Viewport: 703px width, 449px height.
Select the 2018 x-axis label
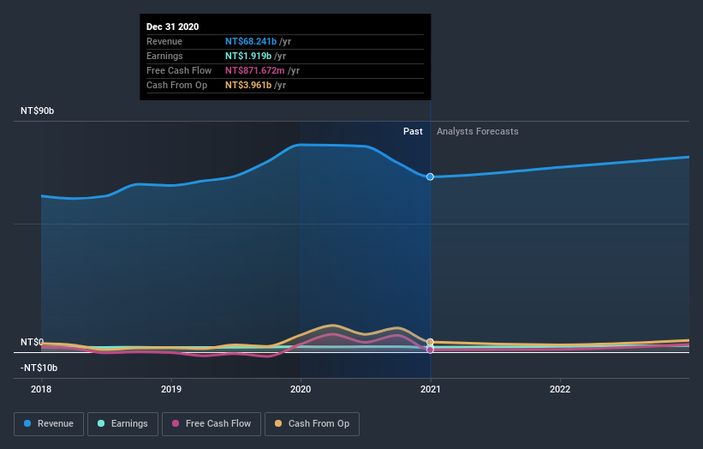coord(41,389)
